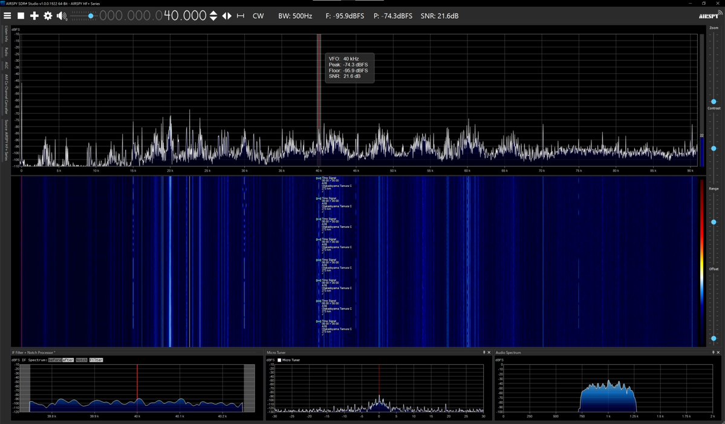The height and width of the screenshot is (424, 725).
Task: Click the IF Filter + Notch Processor title
Action: point(33,353)
